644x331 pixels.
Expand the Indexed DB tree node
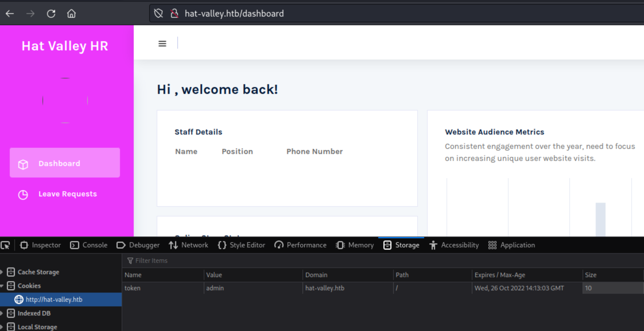point(2,313)
